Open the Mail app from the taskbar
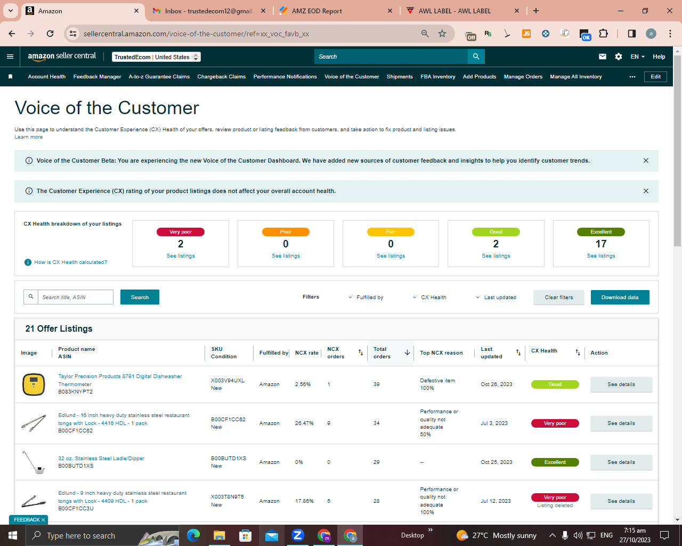 [x=271, y=535]
